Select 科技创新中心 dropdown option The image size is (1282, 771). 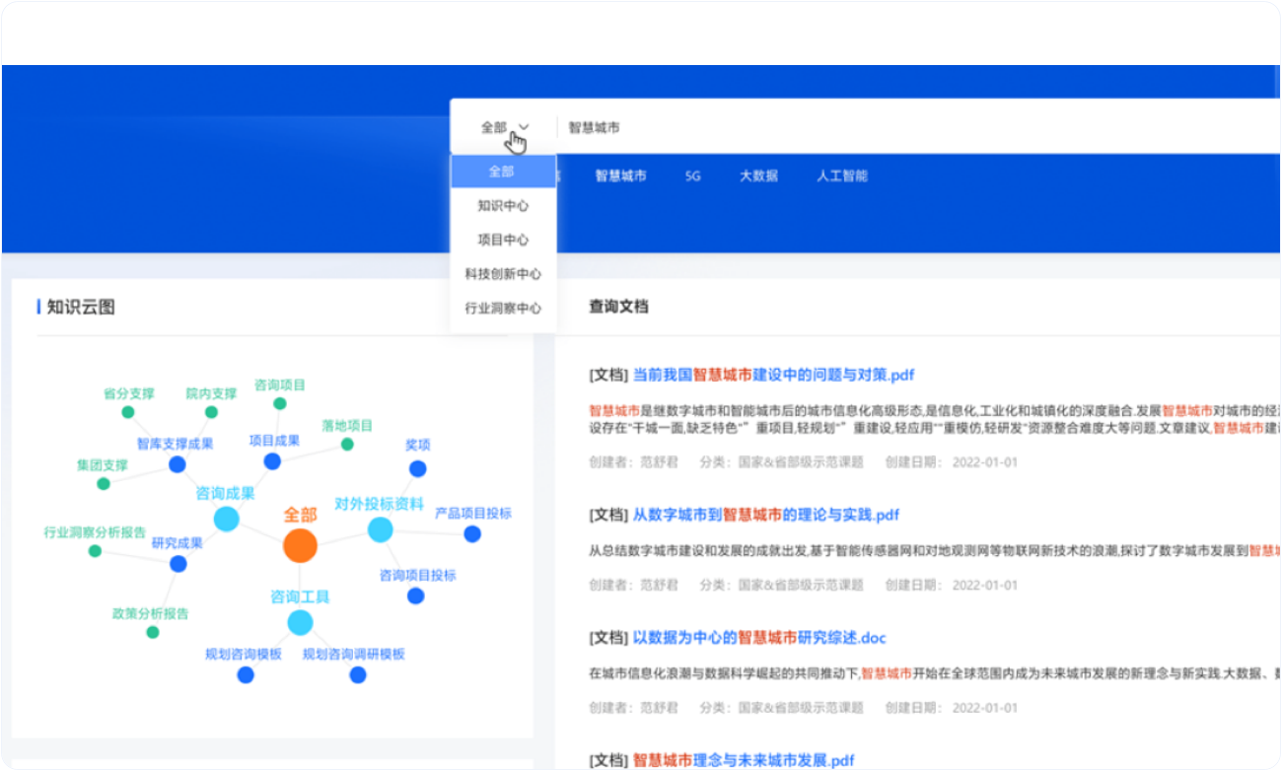pos(503,274)
